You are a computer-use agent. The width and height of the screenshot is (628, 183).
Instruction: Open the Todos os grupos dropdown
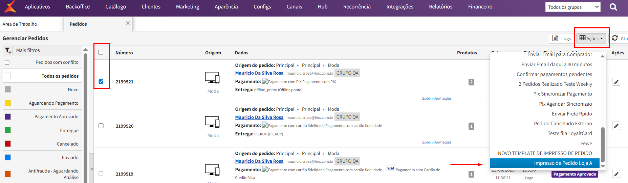(572, 7)
